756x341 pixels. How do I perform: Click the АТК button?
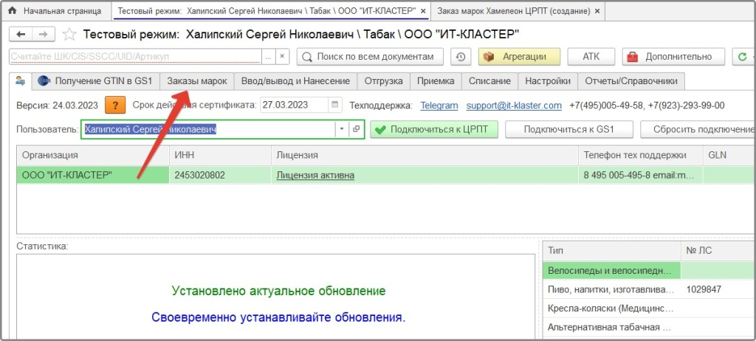(x=591, y=56)
